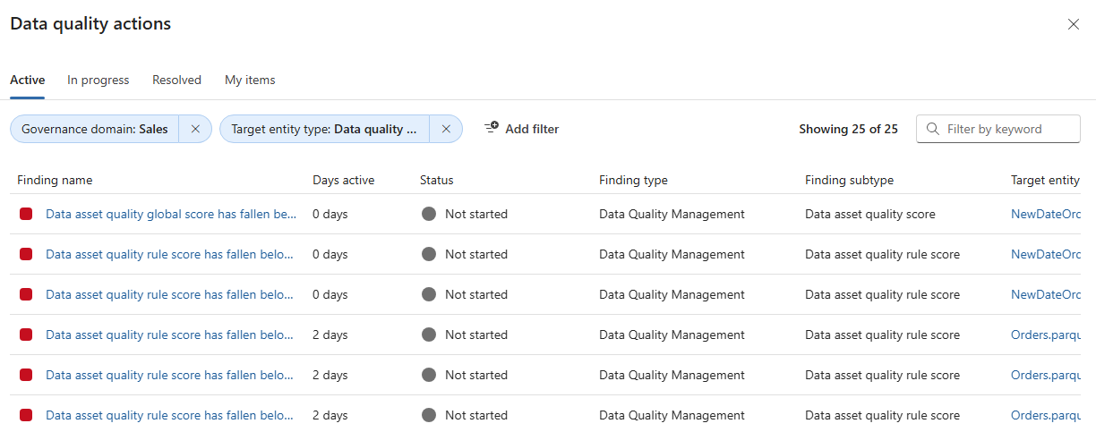This screenshot has height=432, width=1096.
Task: Go to the My items tab
Action: 250,80
